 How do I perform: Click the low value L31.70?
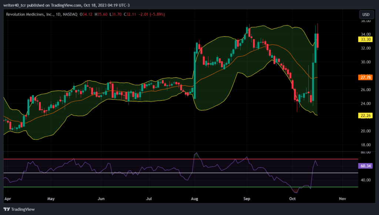(x=115, y=14)
